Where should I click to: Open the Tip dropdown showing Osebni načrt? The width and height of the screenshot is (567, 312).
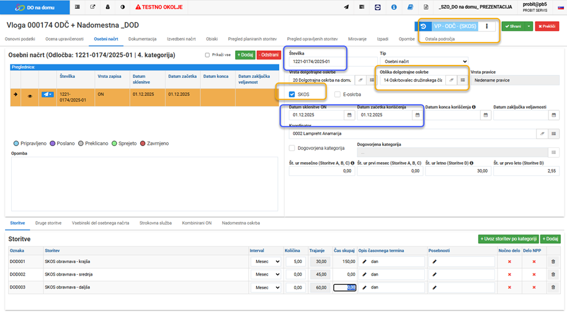coord(424,62)
